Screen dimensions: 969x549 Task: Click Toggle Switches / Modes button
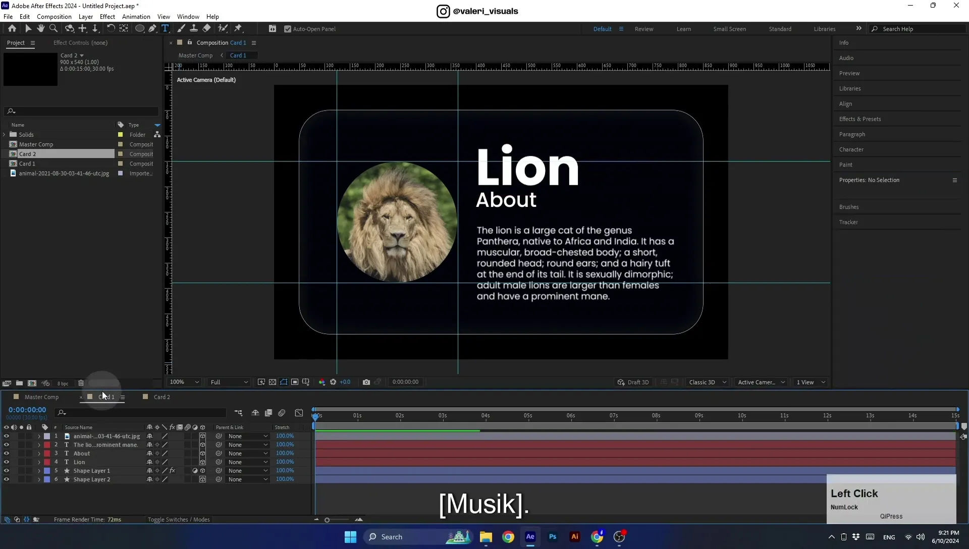coord(179,520)
